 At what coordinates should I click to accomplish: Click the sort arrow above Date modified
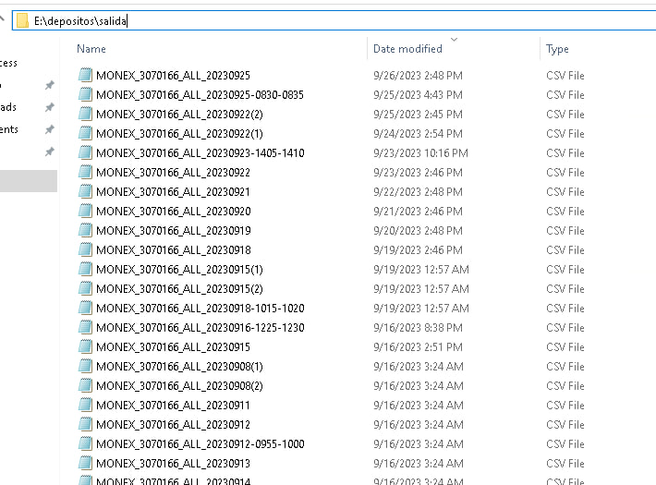[454, 40]
